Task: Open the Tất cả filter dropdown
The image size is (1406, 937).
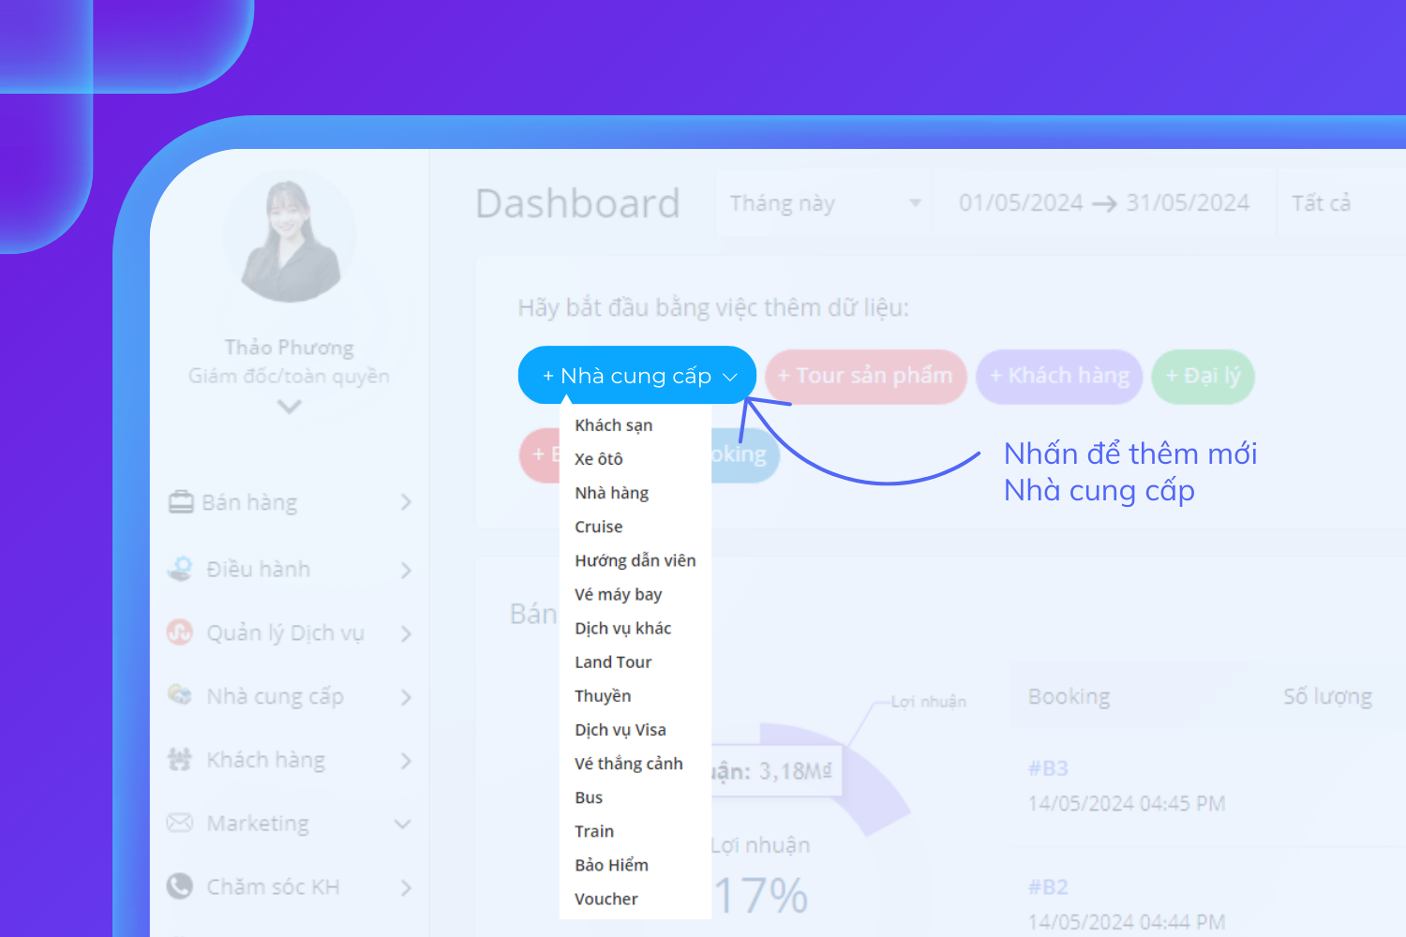Action: click(1340, 203)
